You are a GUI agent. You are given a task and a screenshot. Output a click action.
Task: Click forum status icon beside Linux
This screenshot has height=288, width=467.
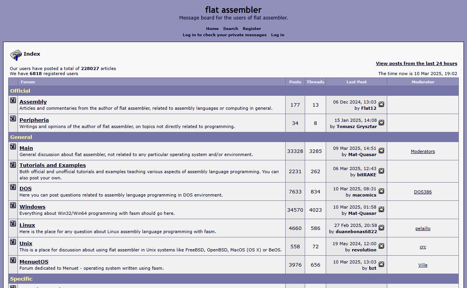[13, 224]
